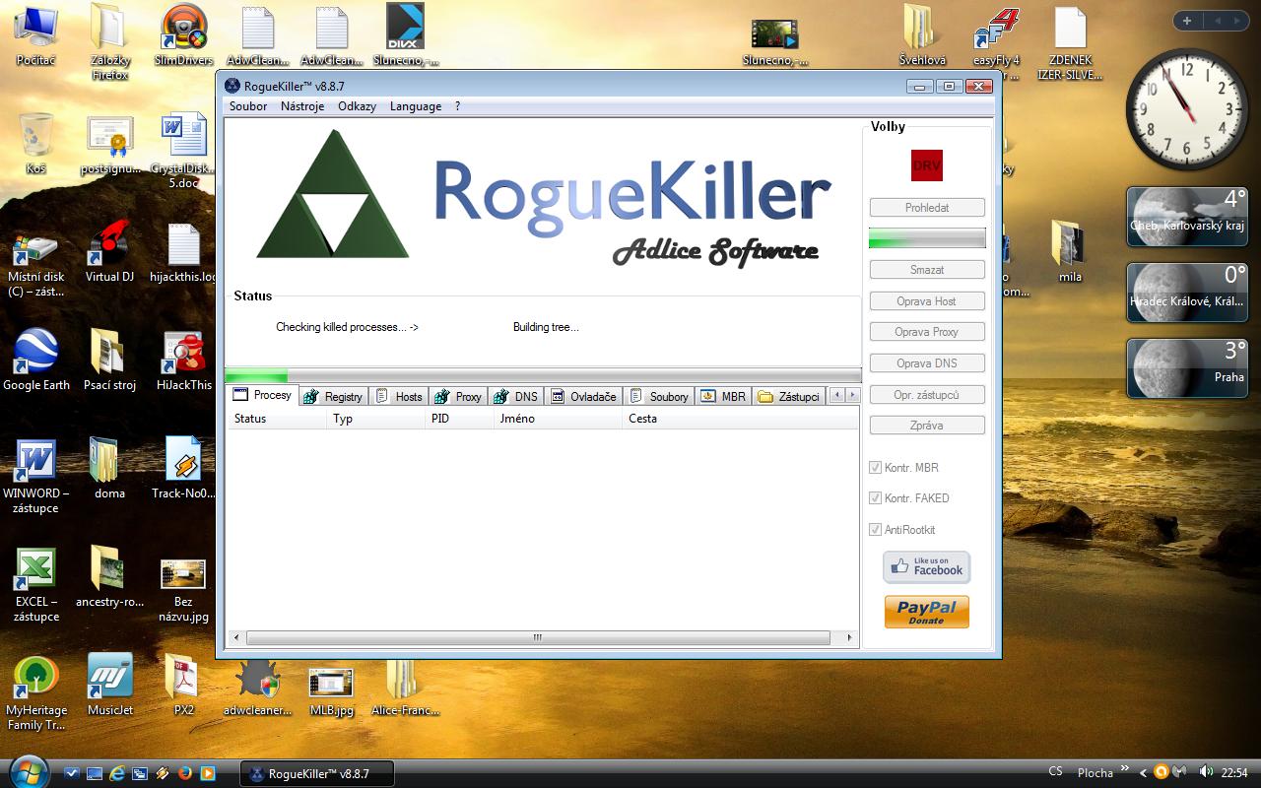Click the red DRV driver icon
This screenshot has width=1261, height=788.
coord(926,165)
